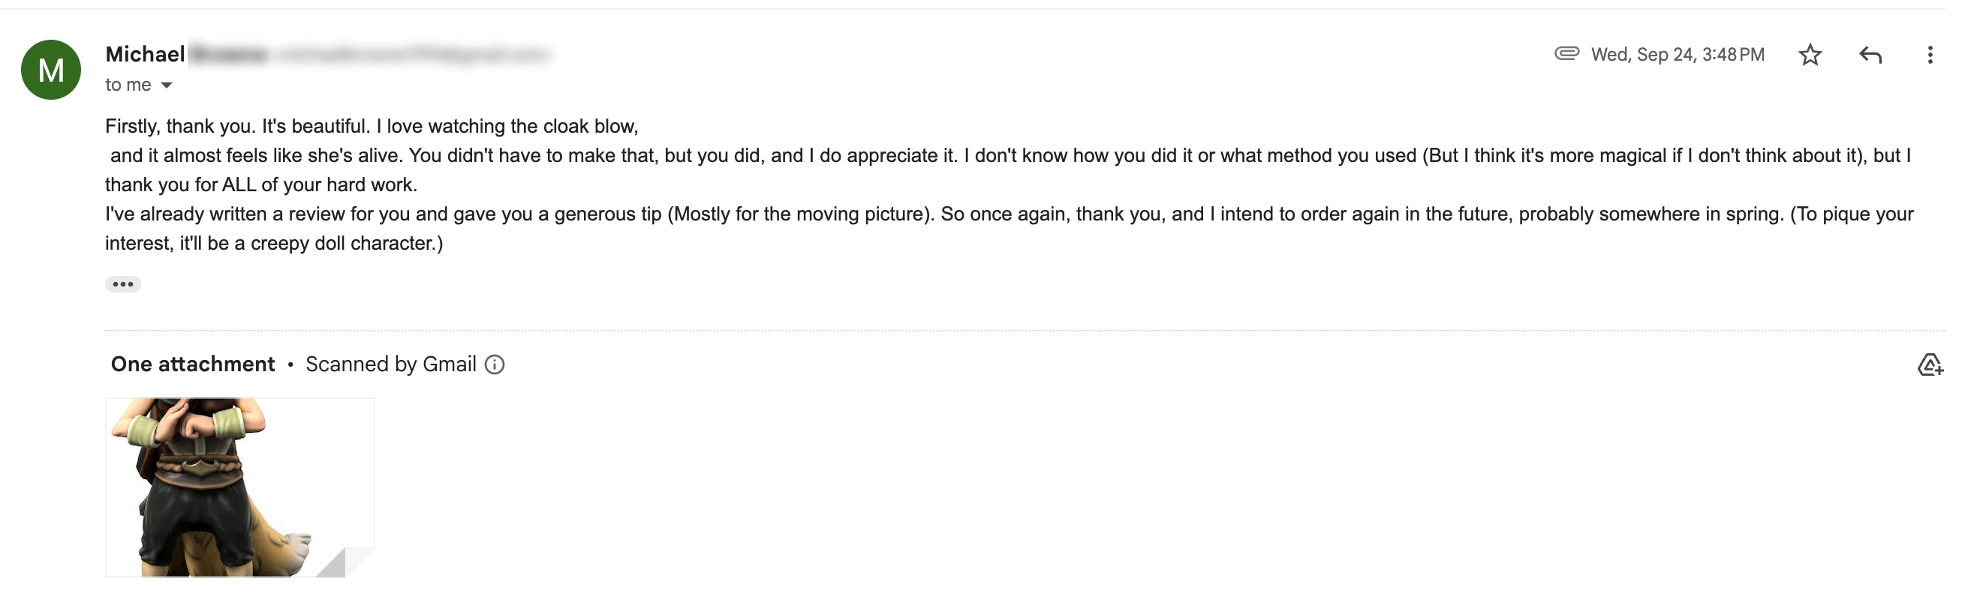Click the Scanned by Gmail info icon
Screen dimensions: 1968x603
coord(495,364)
